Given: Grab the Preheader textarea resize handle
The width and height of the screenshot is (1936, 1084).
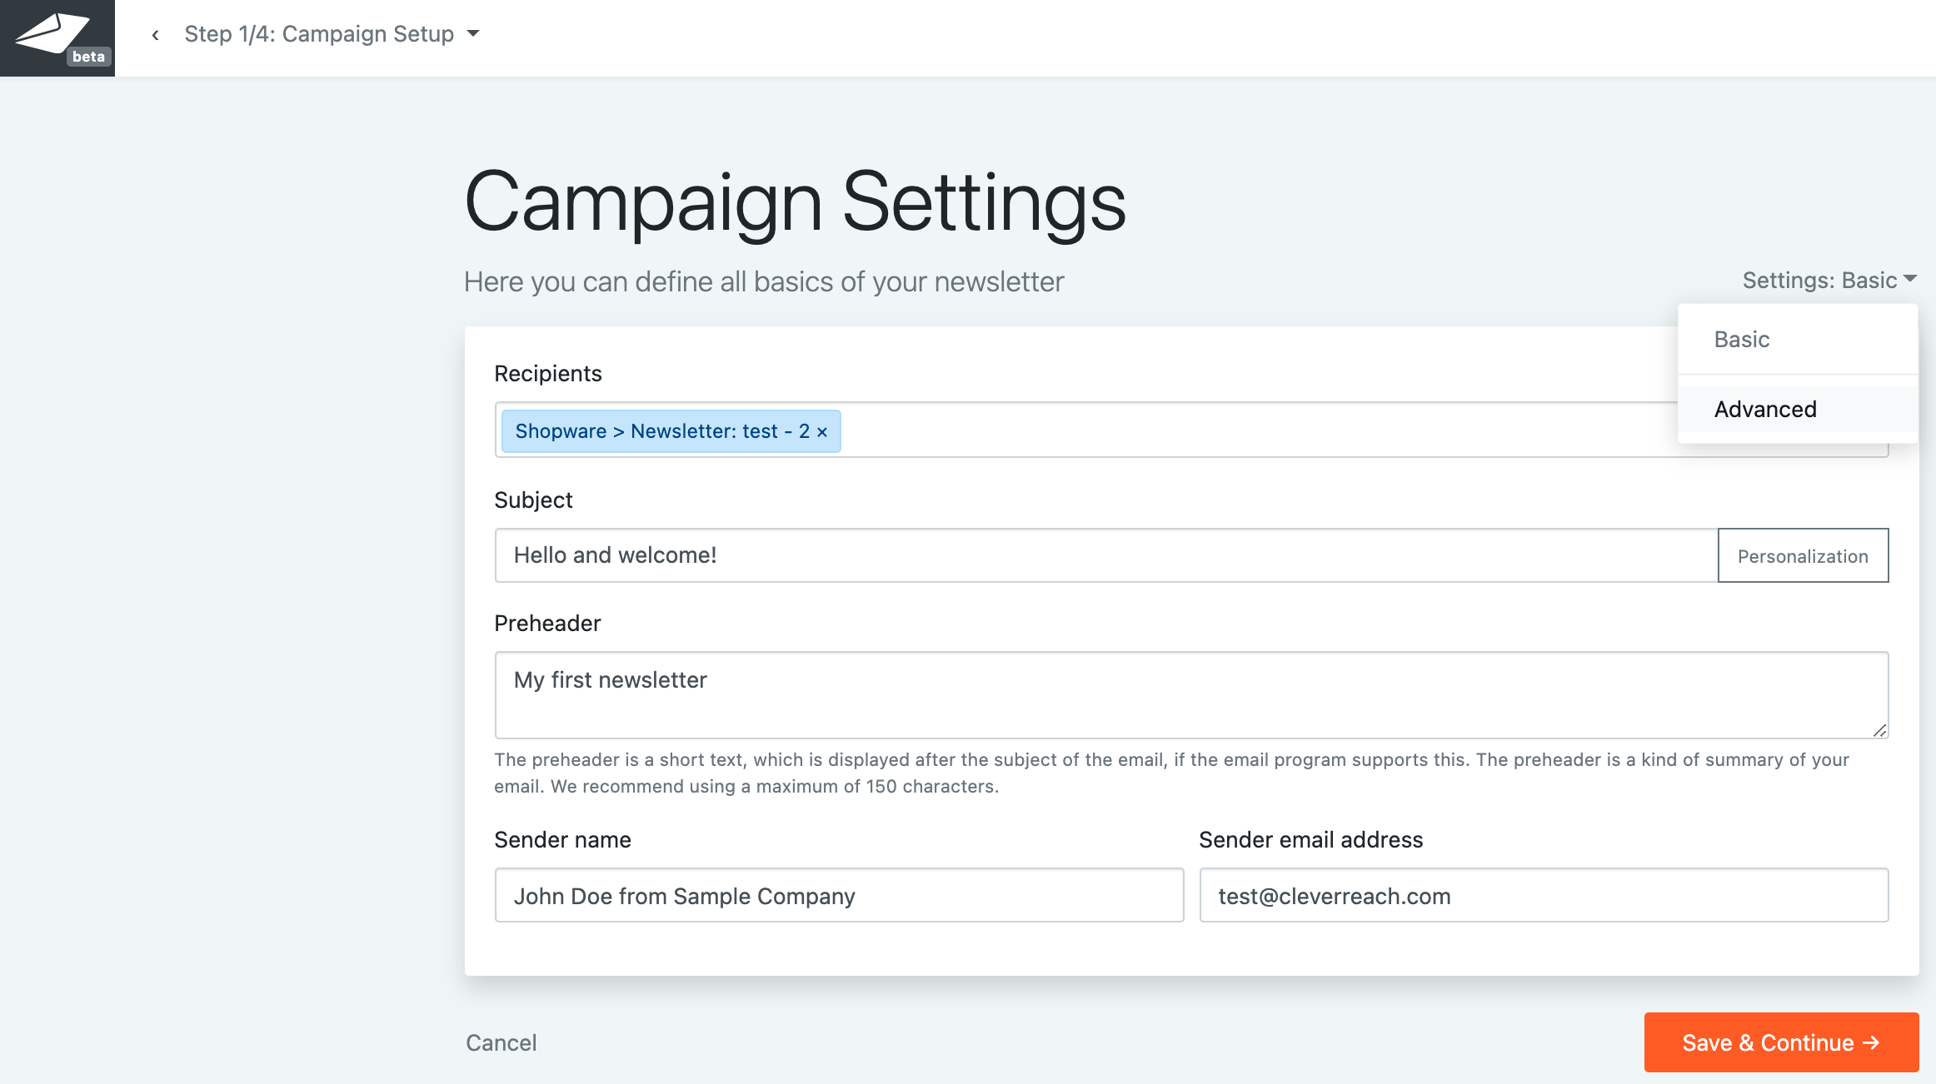Looking at the screenshot, I should (1879, 730).
